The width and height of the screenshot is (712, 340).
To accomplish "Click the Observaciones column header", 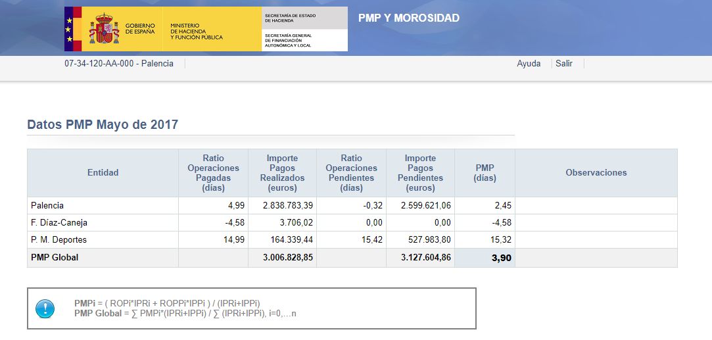I will pyautogui.click(x=596, y=173).
